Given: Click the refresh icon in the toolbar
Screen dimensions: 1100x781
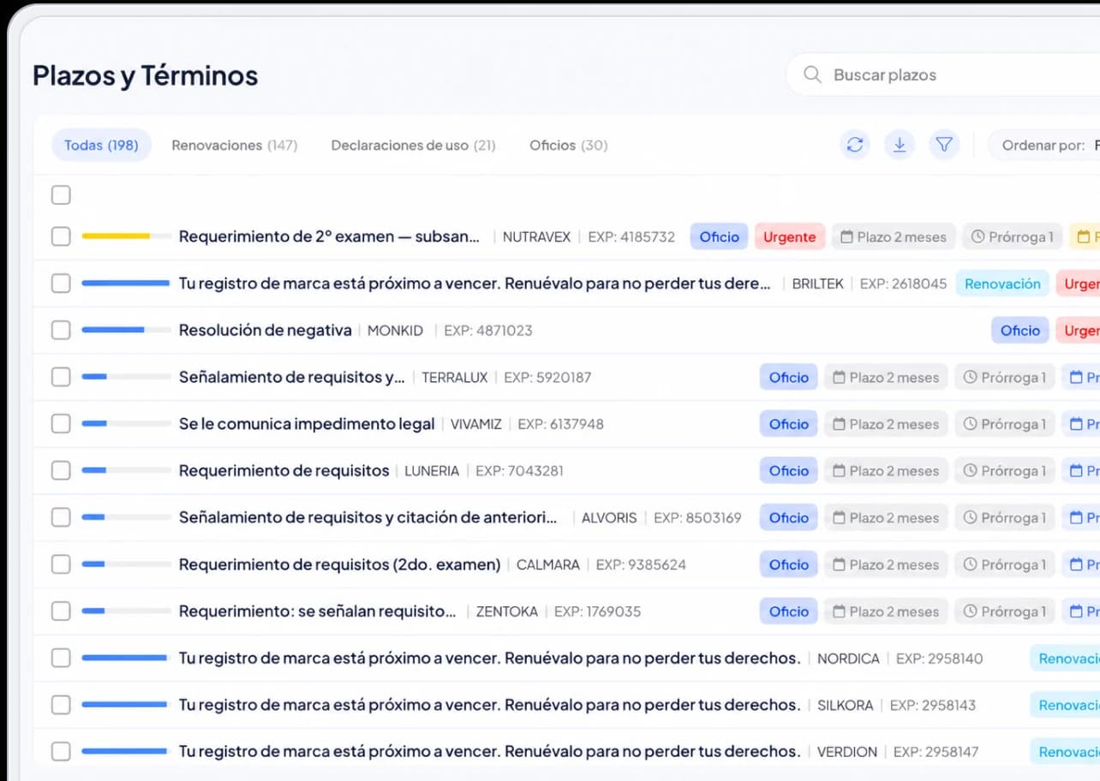Looking at the screenshot, I should [x=855, y=145].
